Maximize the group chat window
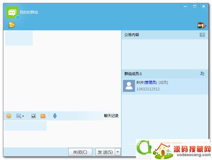Screen dimensions: 212x160 (195, 6)
